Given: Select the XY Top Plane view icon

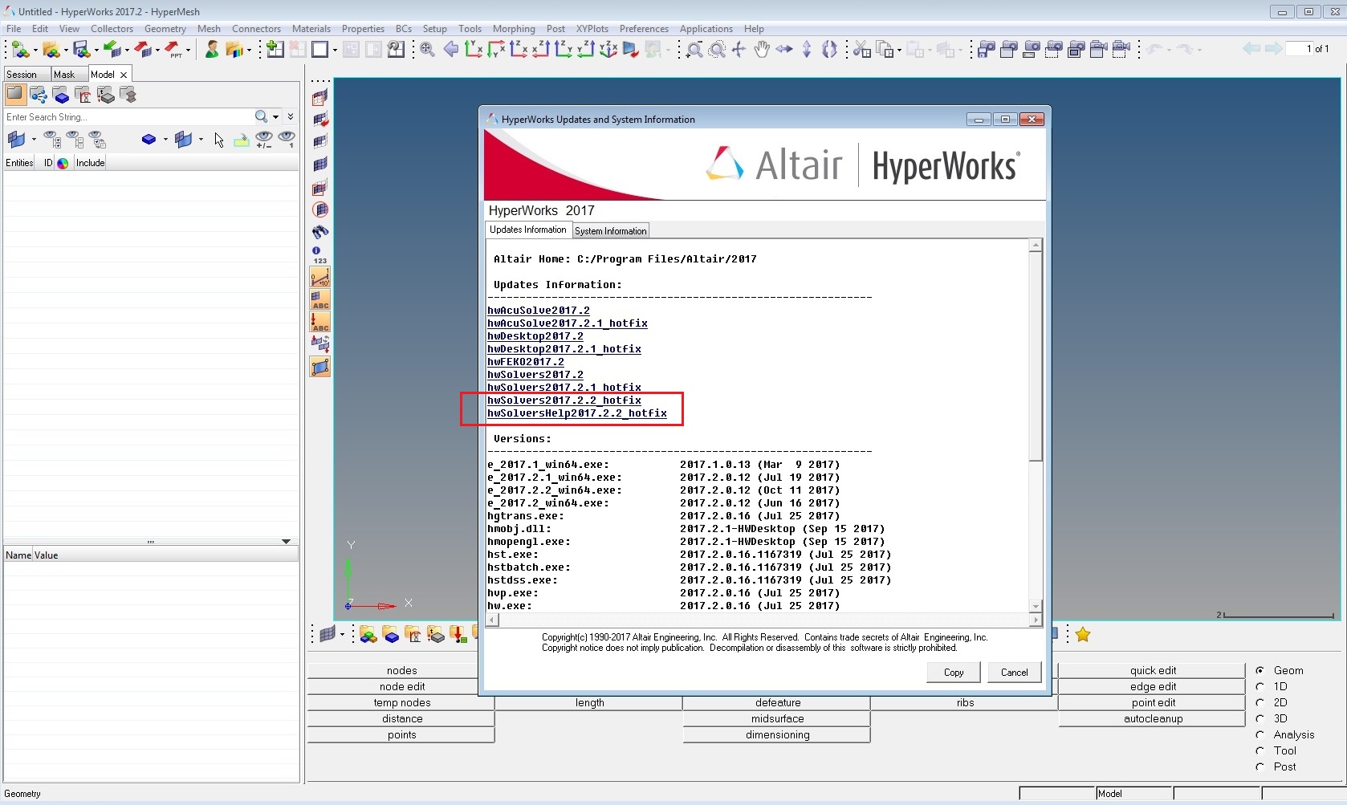Looking at the screenshot, I should (474, 50).
